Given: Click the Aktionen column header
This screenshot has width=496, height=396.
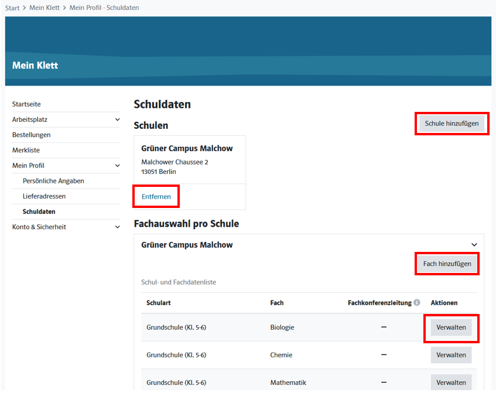Looking at the screenshot, I should (444, 303).
